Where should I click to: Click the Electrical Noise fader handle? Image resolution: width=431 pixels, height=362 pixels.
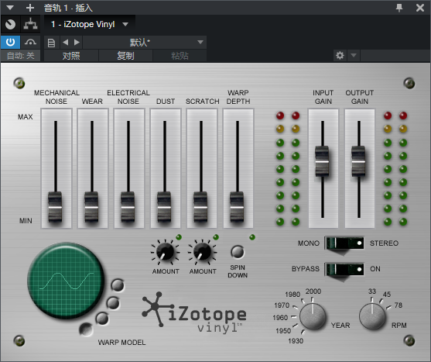coord(128,207)
